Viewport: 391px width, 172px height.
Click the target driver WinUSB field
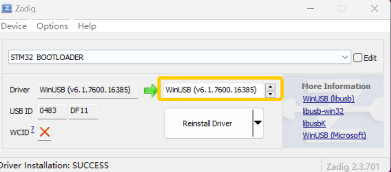coord(213,90)
